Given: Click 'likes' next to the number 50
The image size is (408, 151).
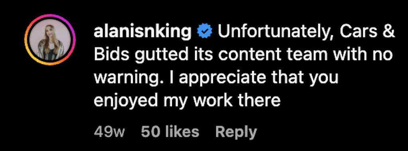Looking at the screenshot, I should click(182, 132).
